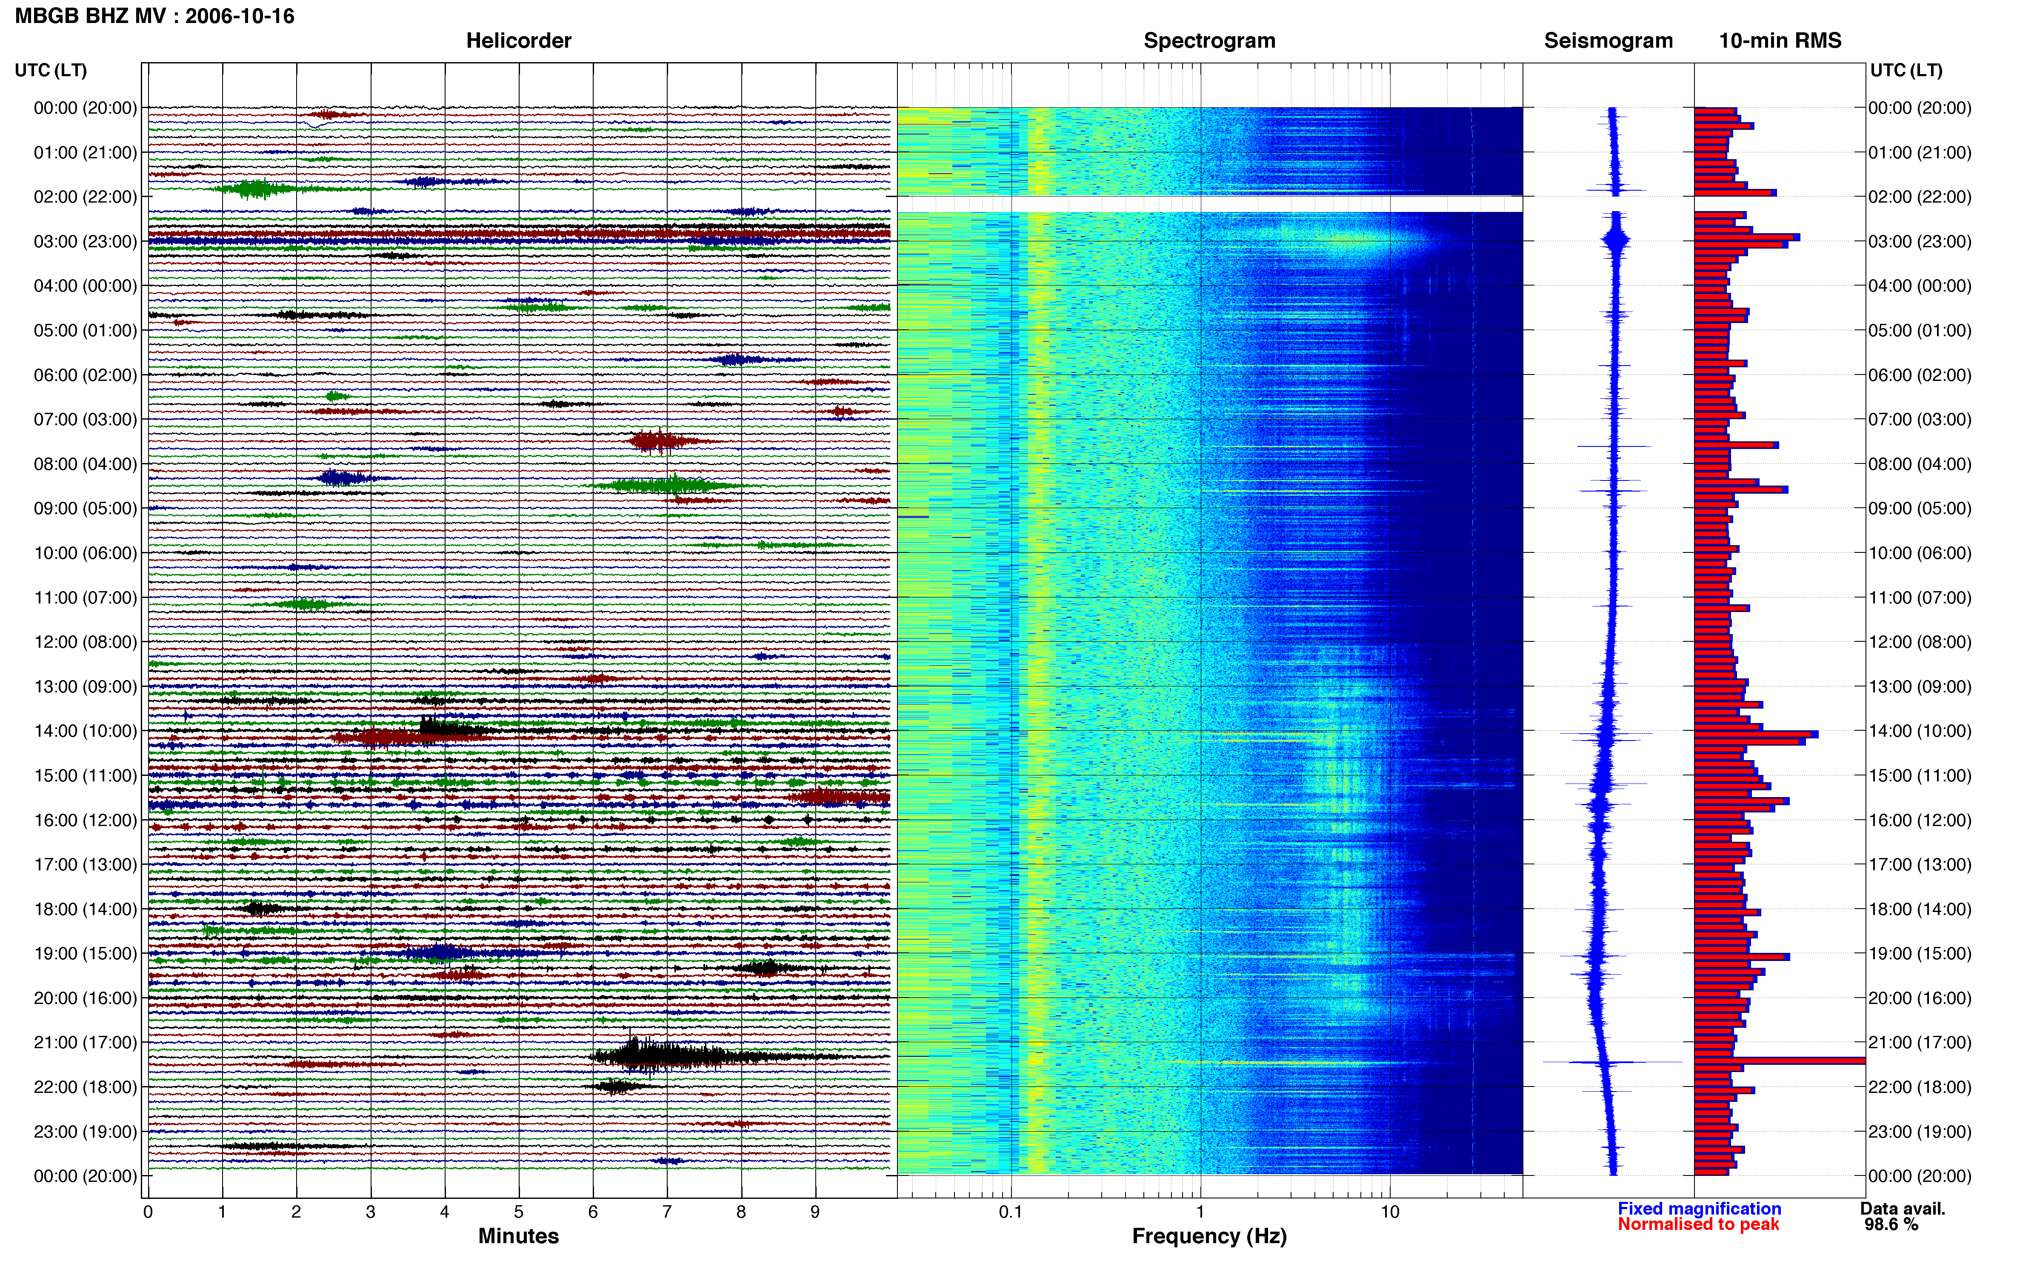Click minute tick label 9 on helicorder axis
The height and width of the screenshot is (1261, 2017).
point(815,1212)
